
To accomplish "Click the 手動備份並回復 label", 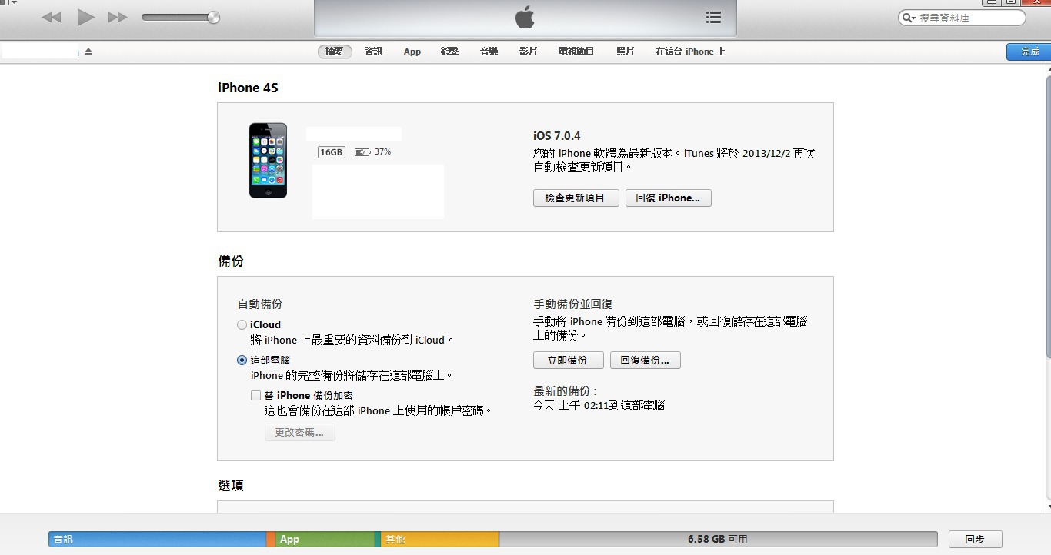I will [572, 304].
